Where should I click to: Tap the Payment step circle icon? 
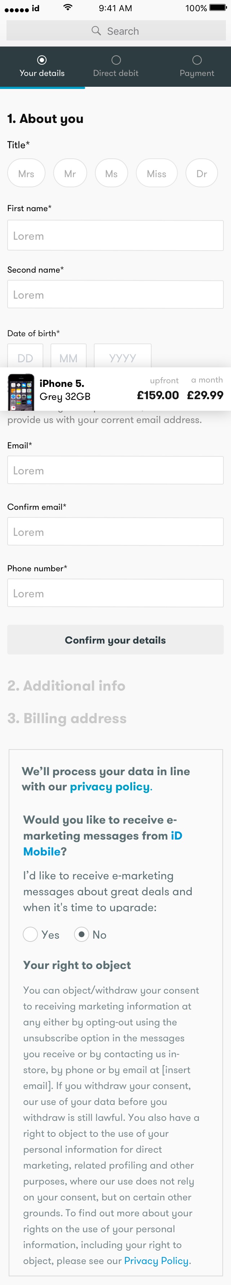pyautogui.click(x=197, y=60)
